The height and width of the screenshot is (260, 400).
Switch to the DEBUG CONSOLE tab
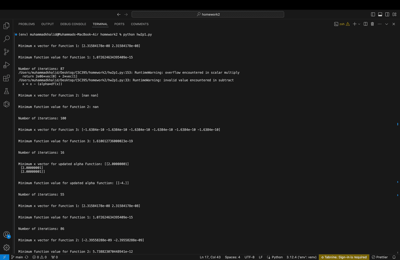click(x=73, y=24)
